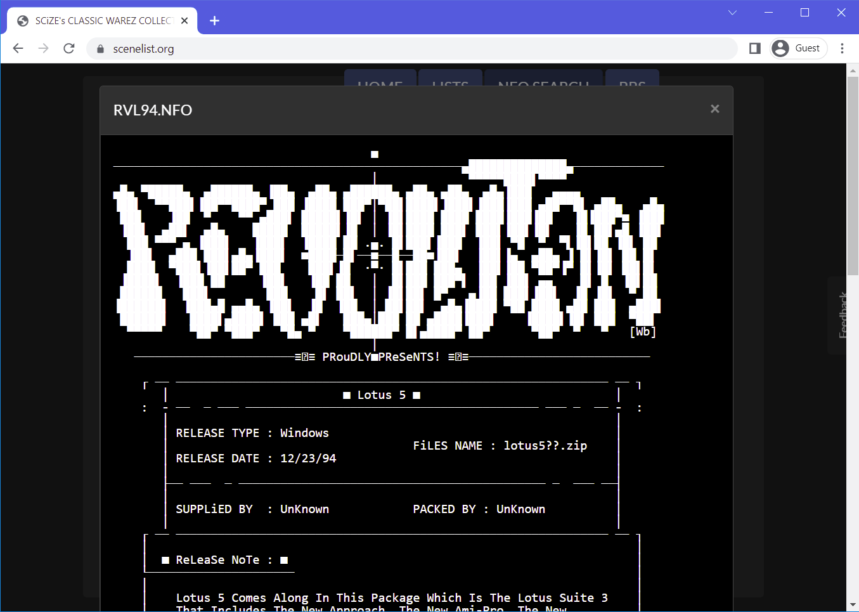Image resolution: width=859 pixels, height=612 pixels.
Task: Close the SCiZE's Classic Warez tab
Action: (184, 21)
